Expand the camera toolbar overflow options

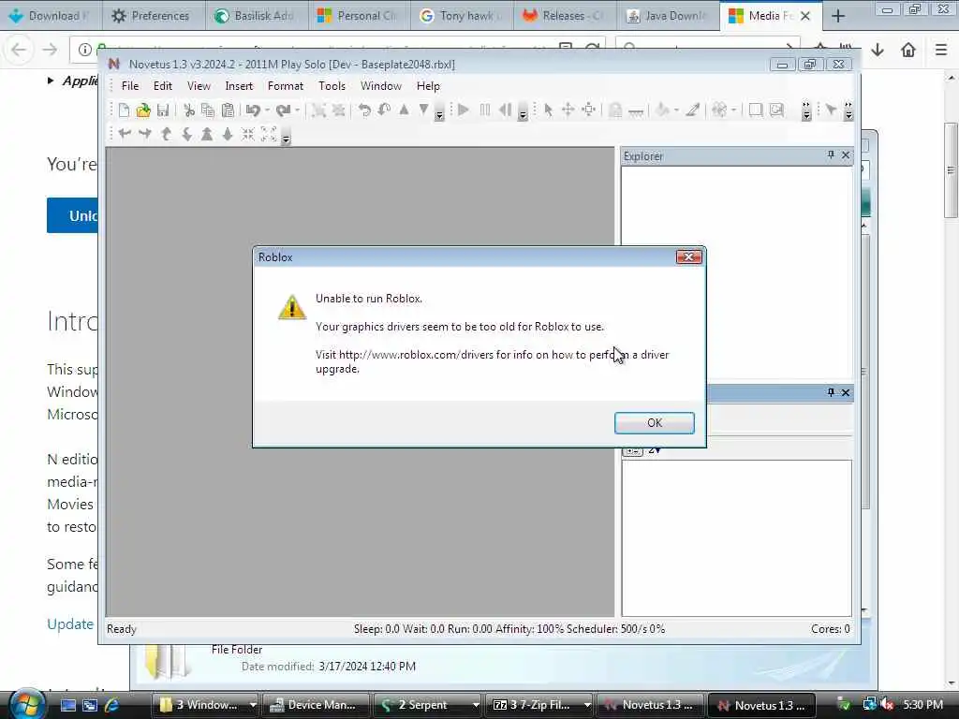(x=286, y=137)
